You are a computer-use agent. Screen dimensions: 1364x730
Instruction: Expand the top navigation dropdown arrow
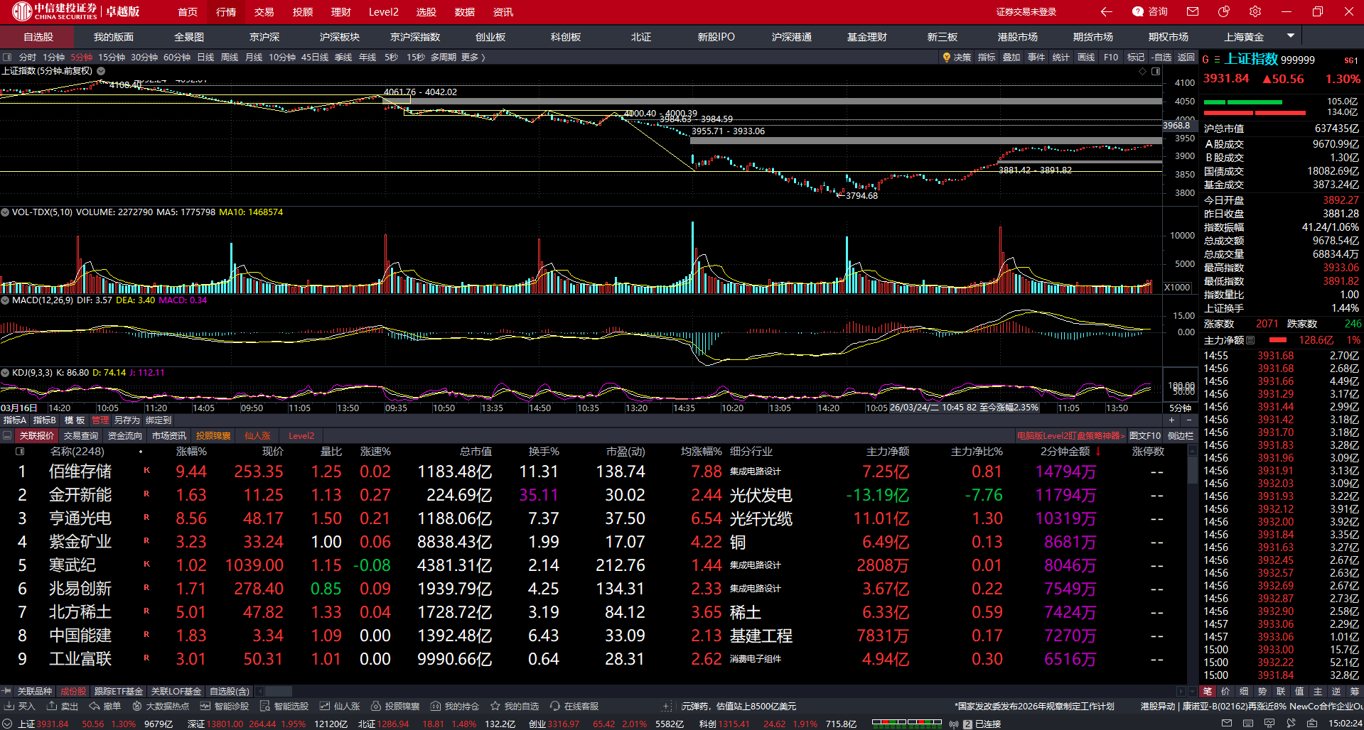[1291, 36]
